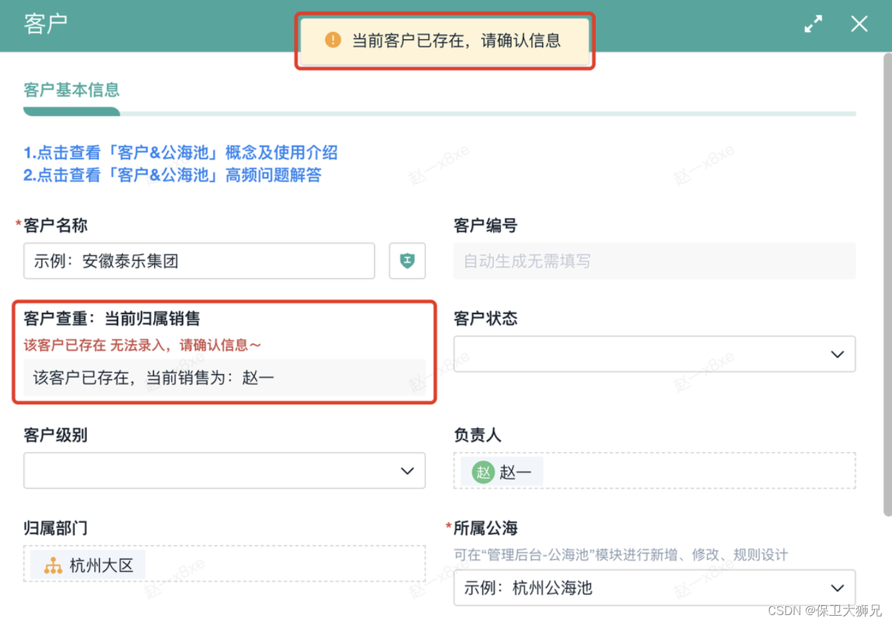Click text 该客户已存在，当前销售为：赵一
This screenshot has width=892, height=623.
pyautogui.click(x=154, y=378)
